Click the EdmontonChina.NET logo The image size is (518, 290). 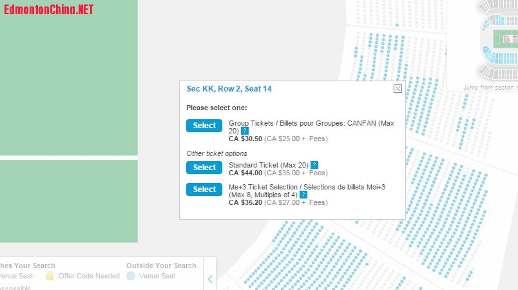pos(49,10)
